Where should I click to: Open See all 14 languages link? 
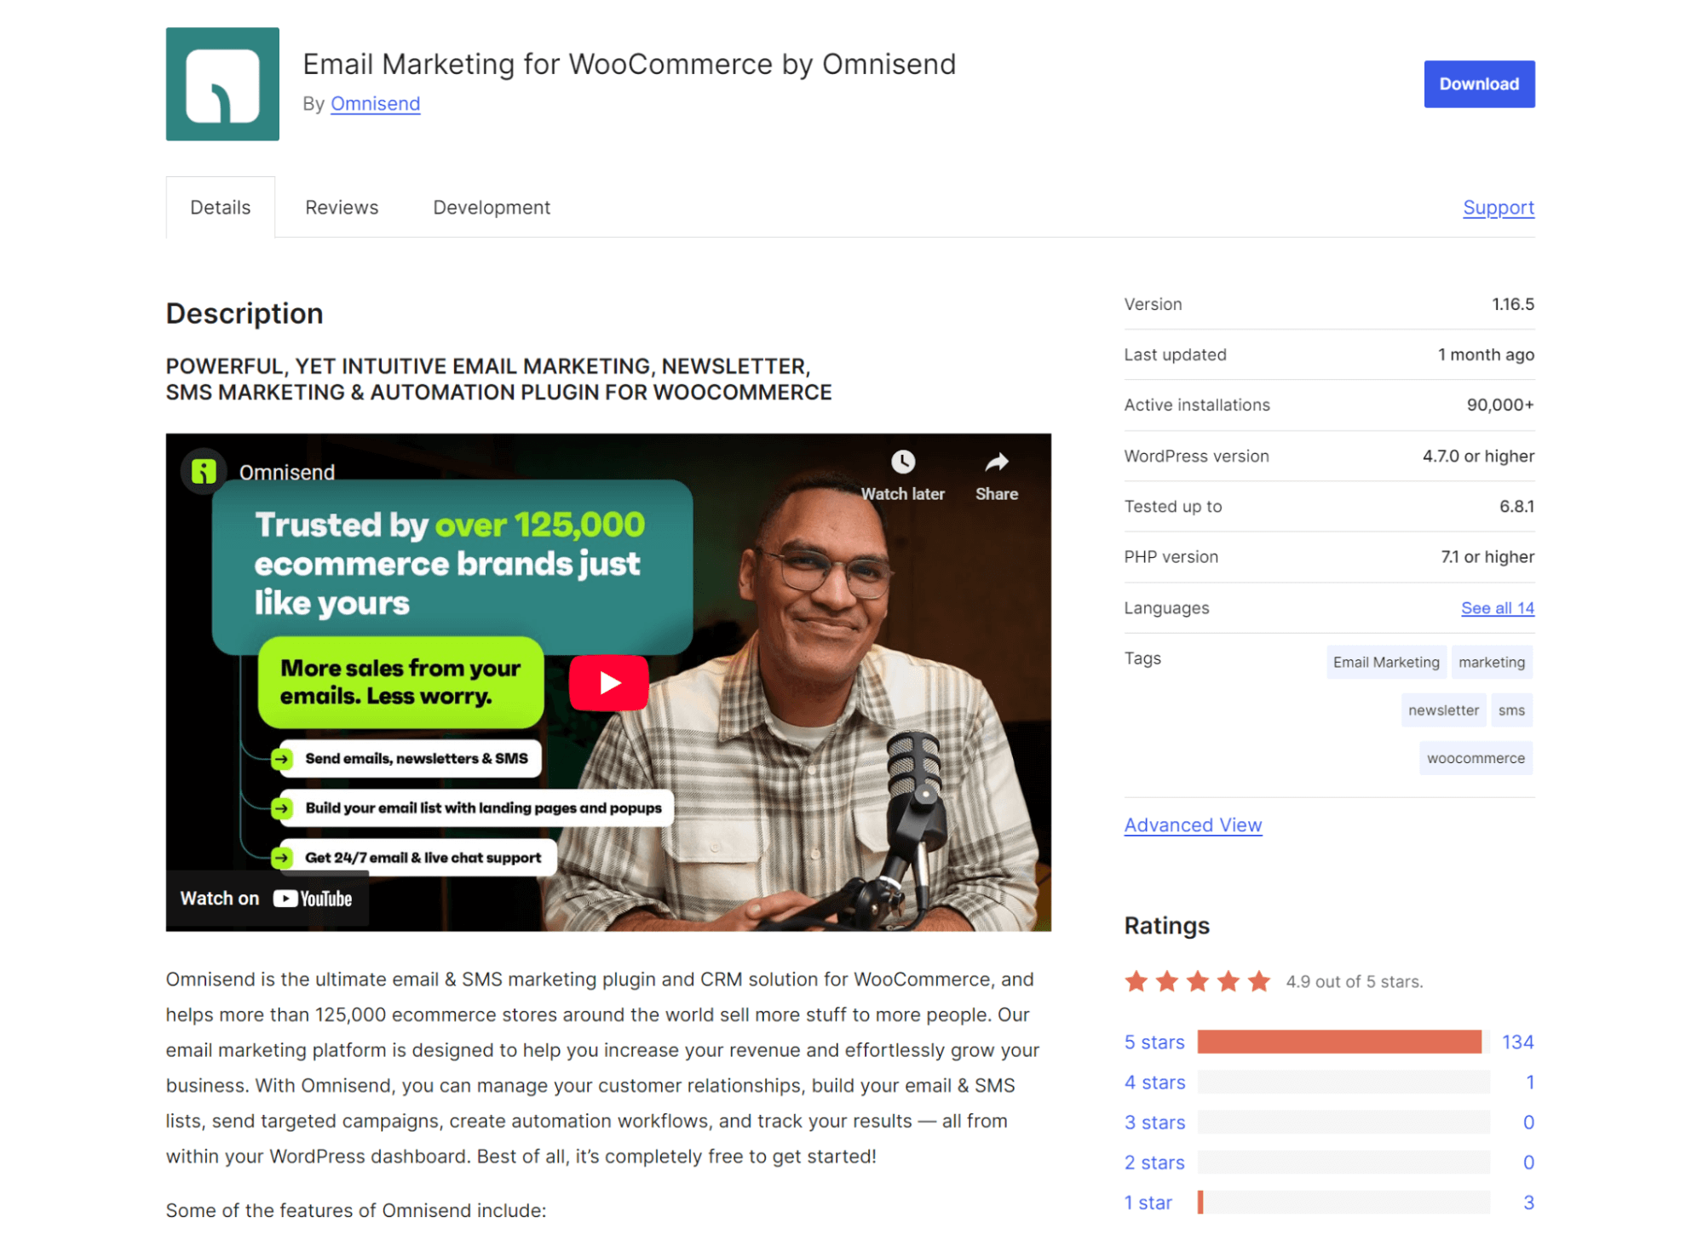(1497, 607)
